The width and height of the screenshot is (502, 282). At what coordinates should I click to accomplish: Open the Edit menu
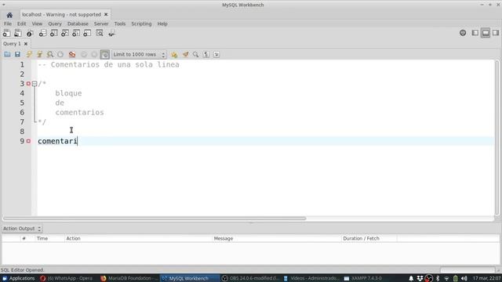(x=22, y=23)
